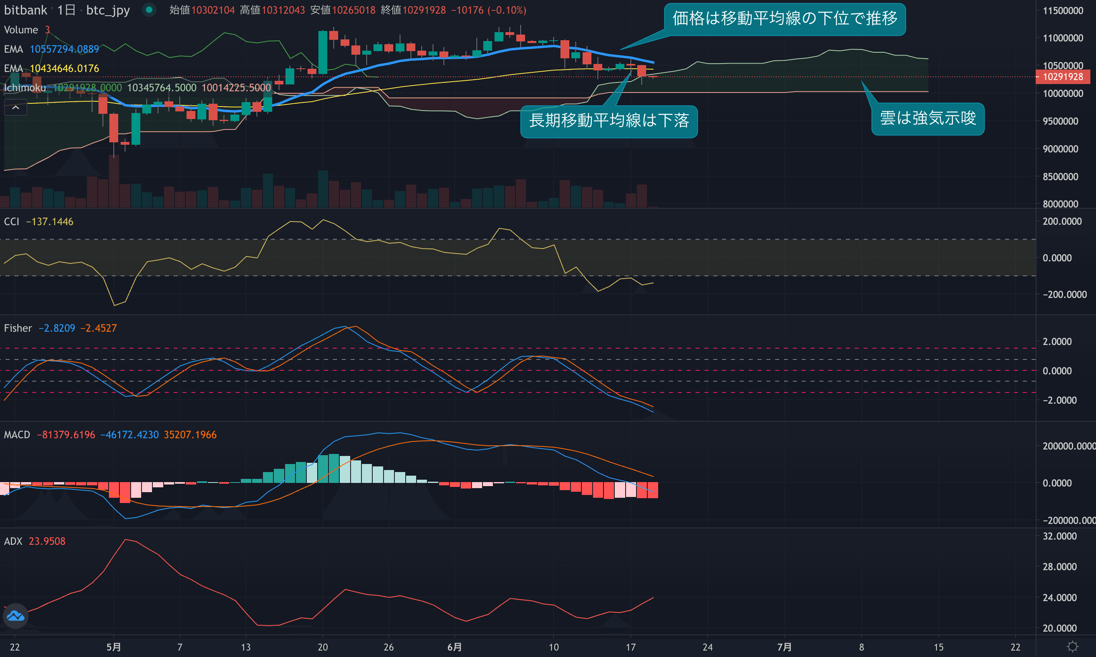Click the MACD indicator legend
1096x657 pixels.
tap(17, 435)
